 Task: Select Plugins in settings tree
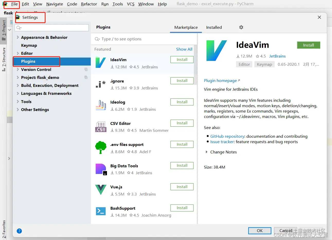click(x=52, y=61)
